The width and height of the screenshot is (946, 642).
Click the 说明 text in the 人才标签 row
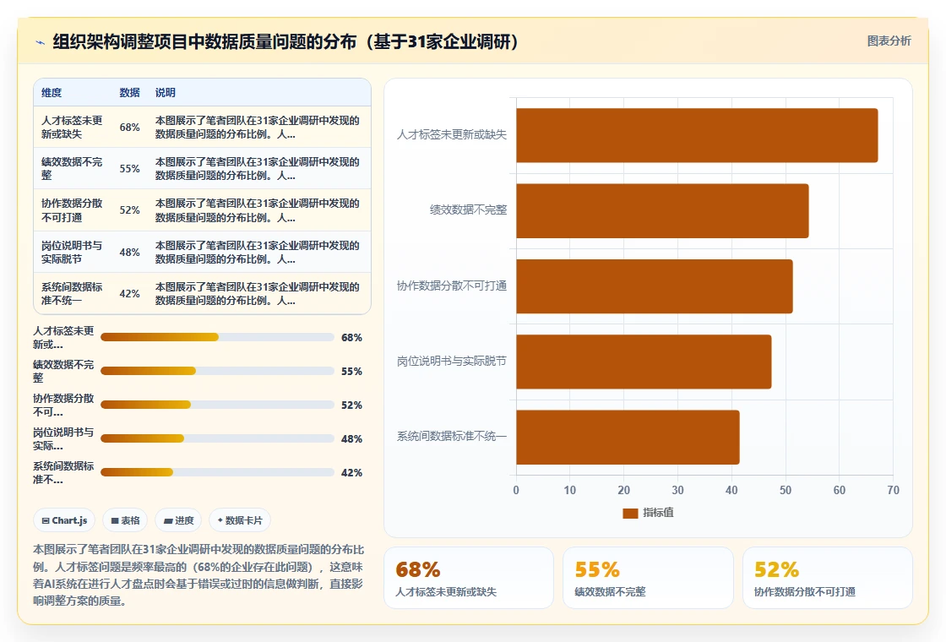257,128
